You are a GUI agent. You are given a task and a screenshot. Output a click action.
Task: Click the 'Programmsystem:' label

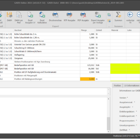click(x=127, y=121)
